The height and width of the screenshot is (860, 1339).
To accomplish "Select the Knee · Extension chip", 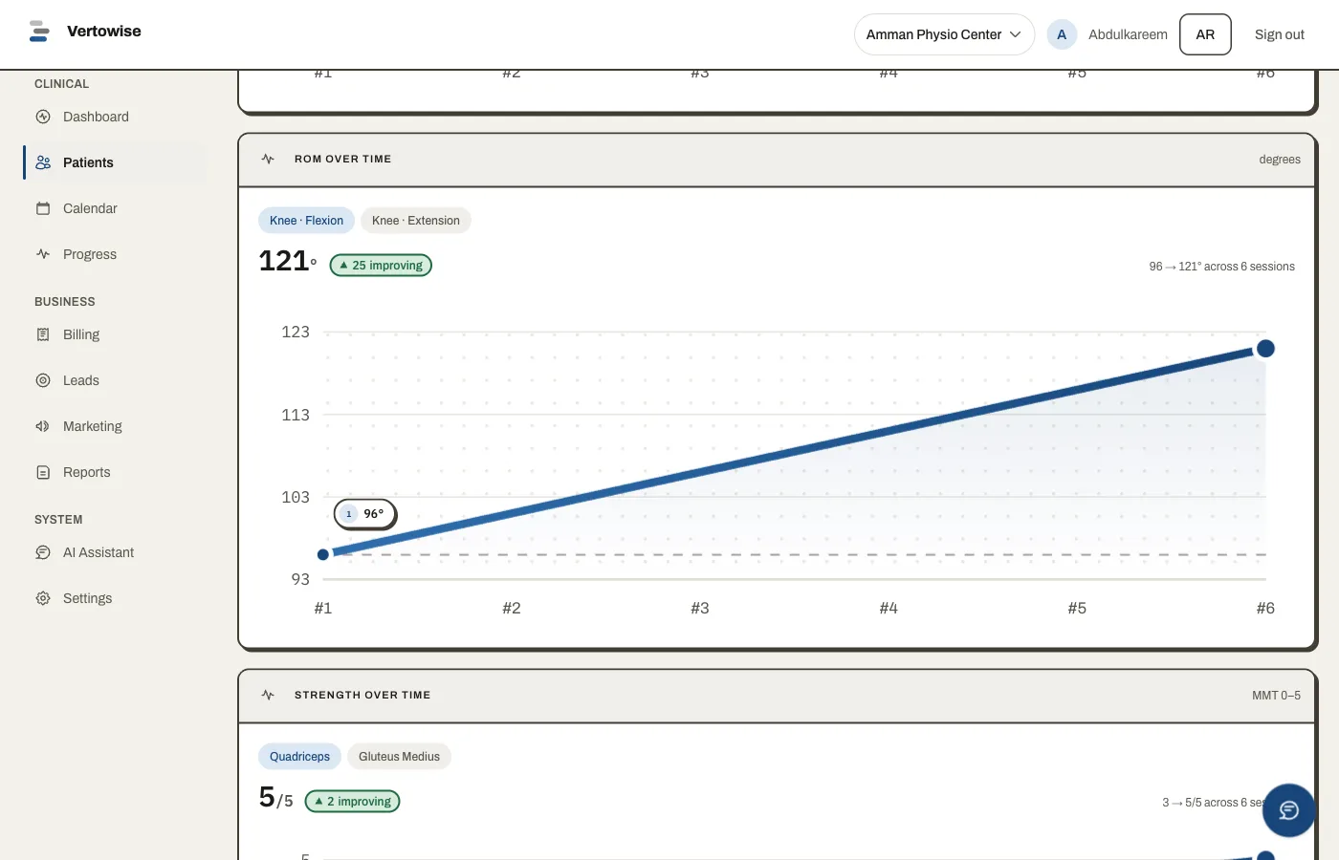I will click(x=416, y=221).
